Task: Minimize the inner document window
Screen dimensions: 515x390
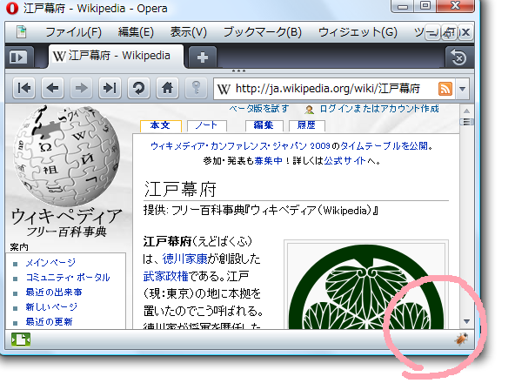Action: (x=433, y=32)
